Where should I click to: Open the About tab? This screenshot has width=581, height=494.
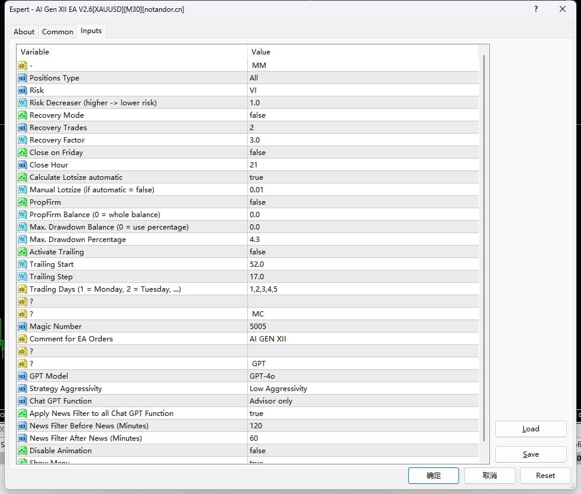[24, 31]
